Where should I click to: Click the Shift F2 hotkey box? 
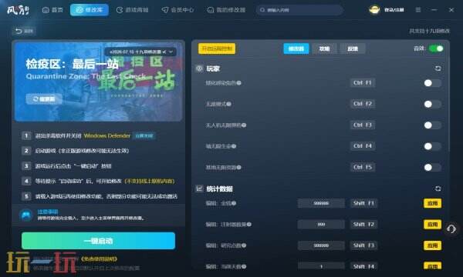click(x=363, y=225)
